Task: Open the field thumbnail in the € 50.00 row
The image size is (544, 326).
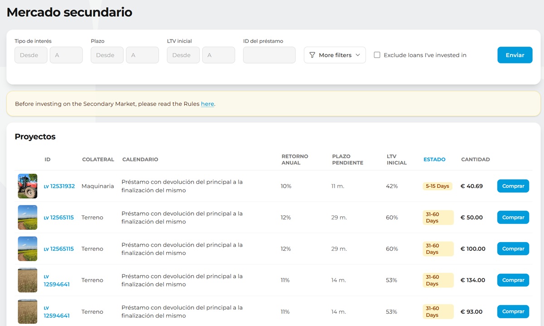Action: point(27,217)
